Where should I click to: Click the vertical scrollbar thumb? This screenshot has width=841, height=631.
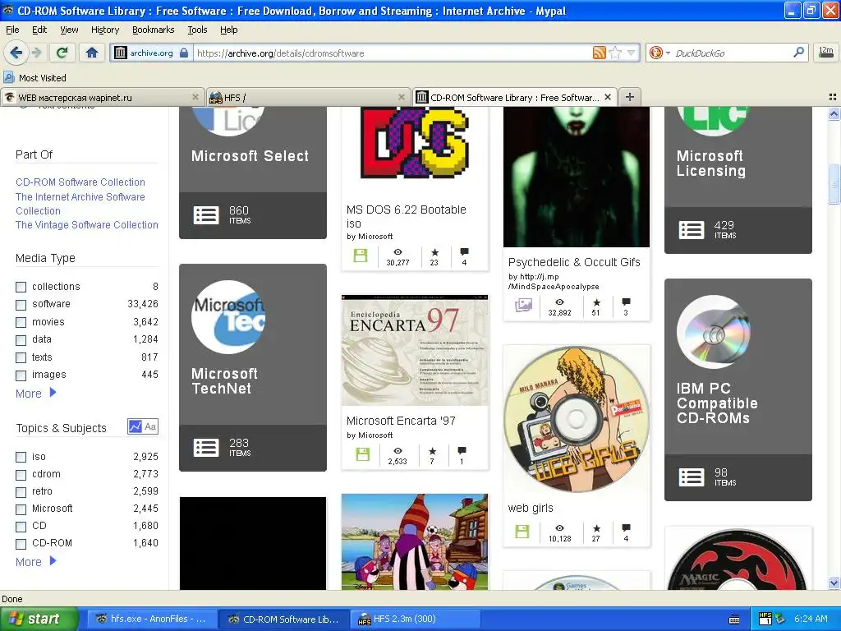[834, 184]
